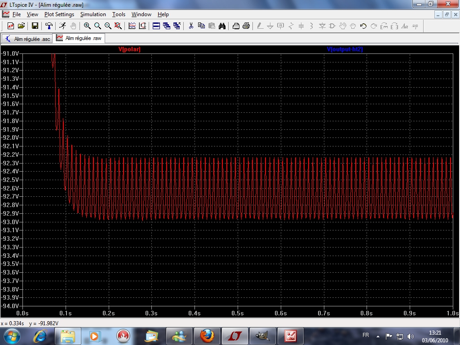
Task: Click the FR language indicator
Action: (x=366, y=335)
